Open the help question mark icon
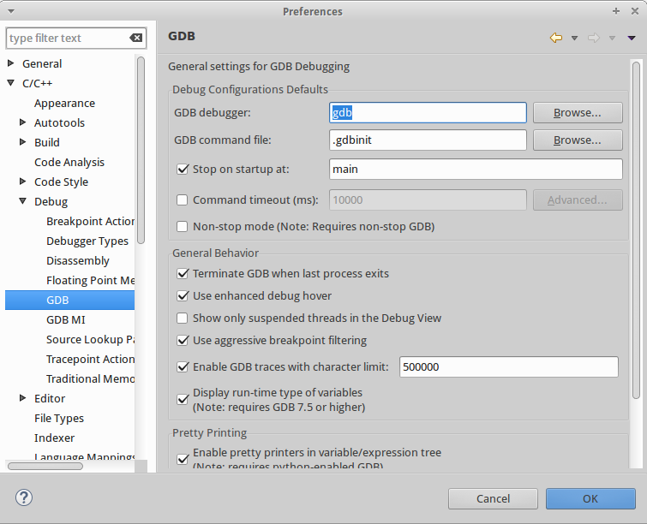The height and width of the screenshot is (524, 647). (x=24, y=497)
